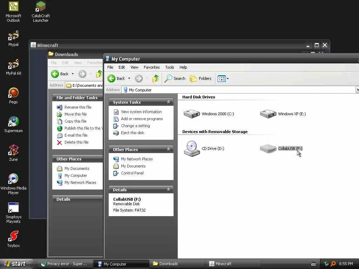Click View system information link
This screenshot has height=269, width=359.
pyautogui.click(x=141, y=112)
